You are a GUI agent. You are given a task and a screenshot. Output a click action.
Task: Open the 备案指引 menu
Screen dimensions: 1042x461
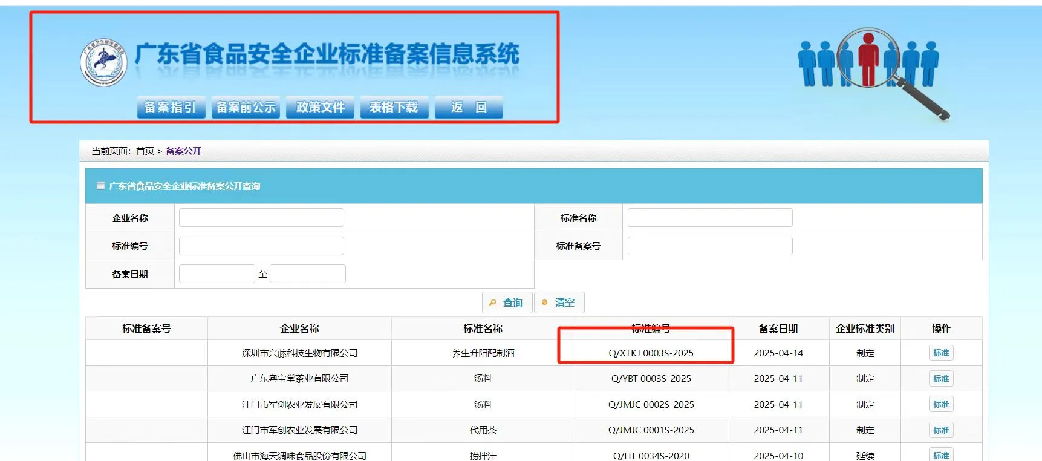click(x=171, y=107)
